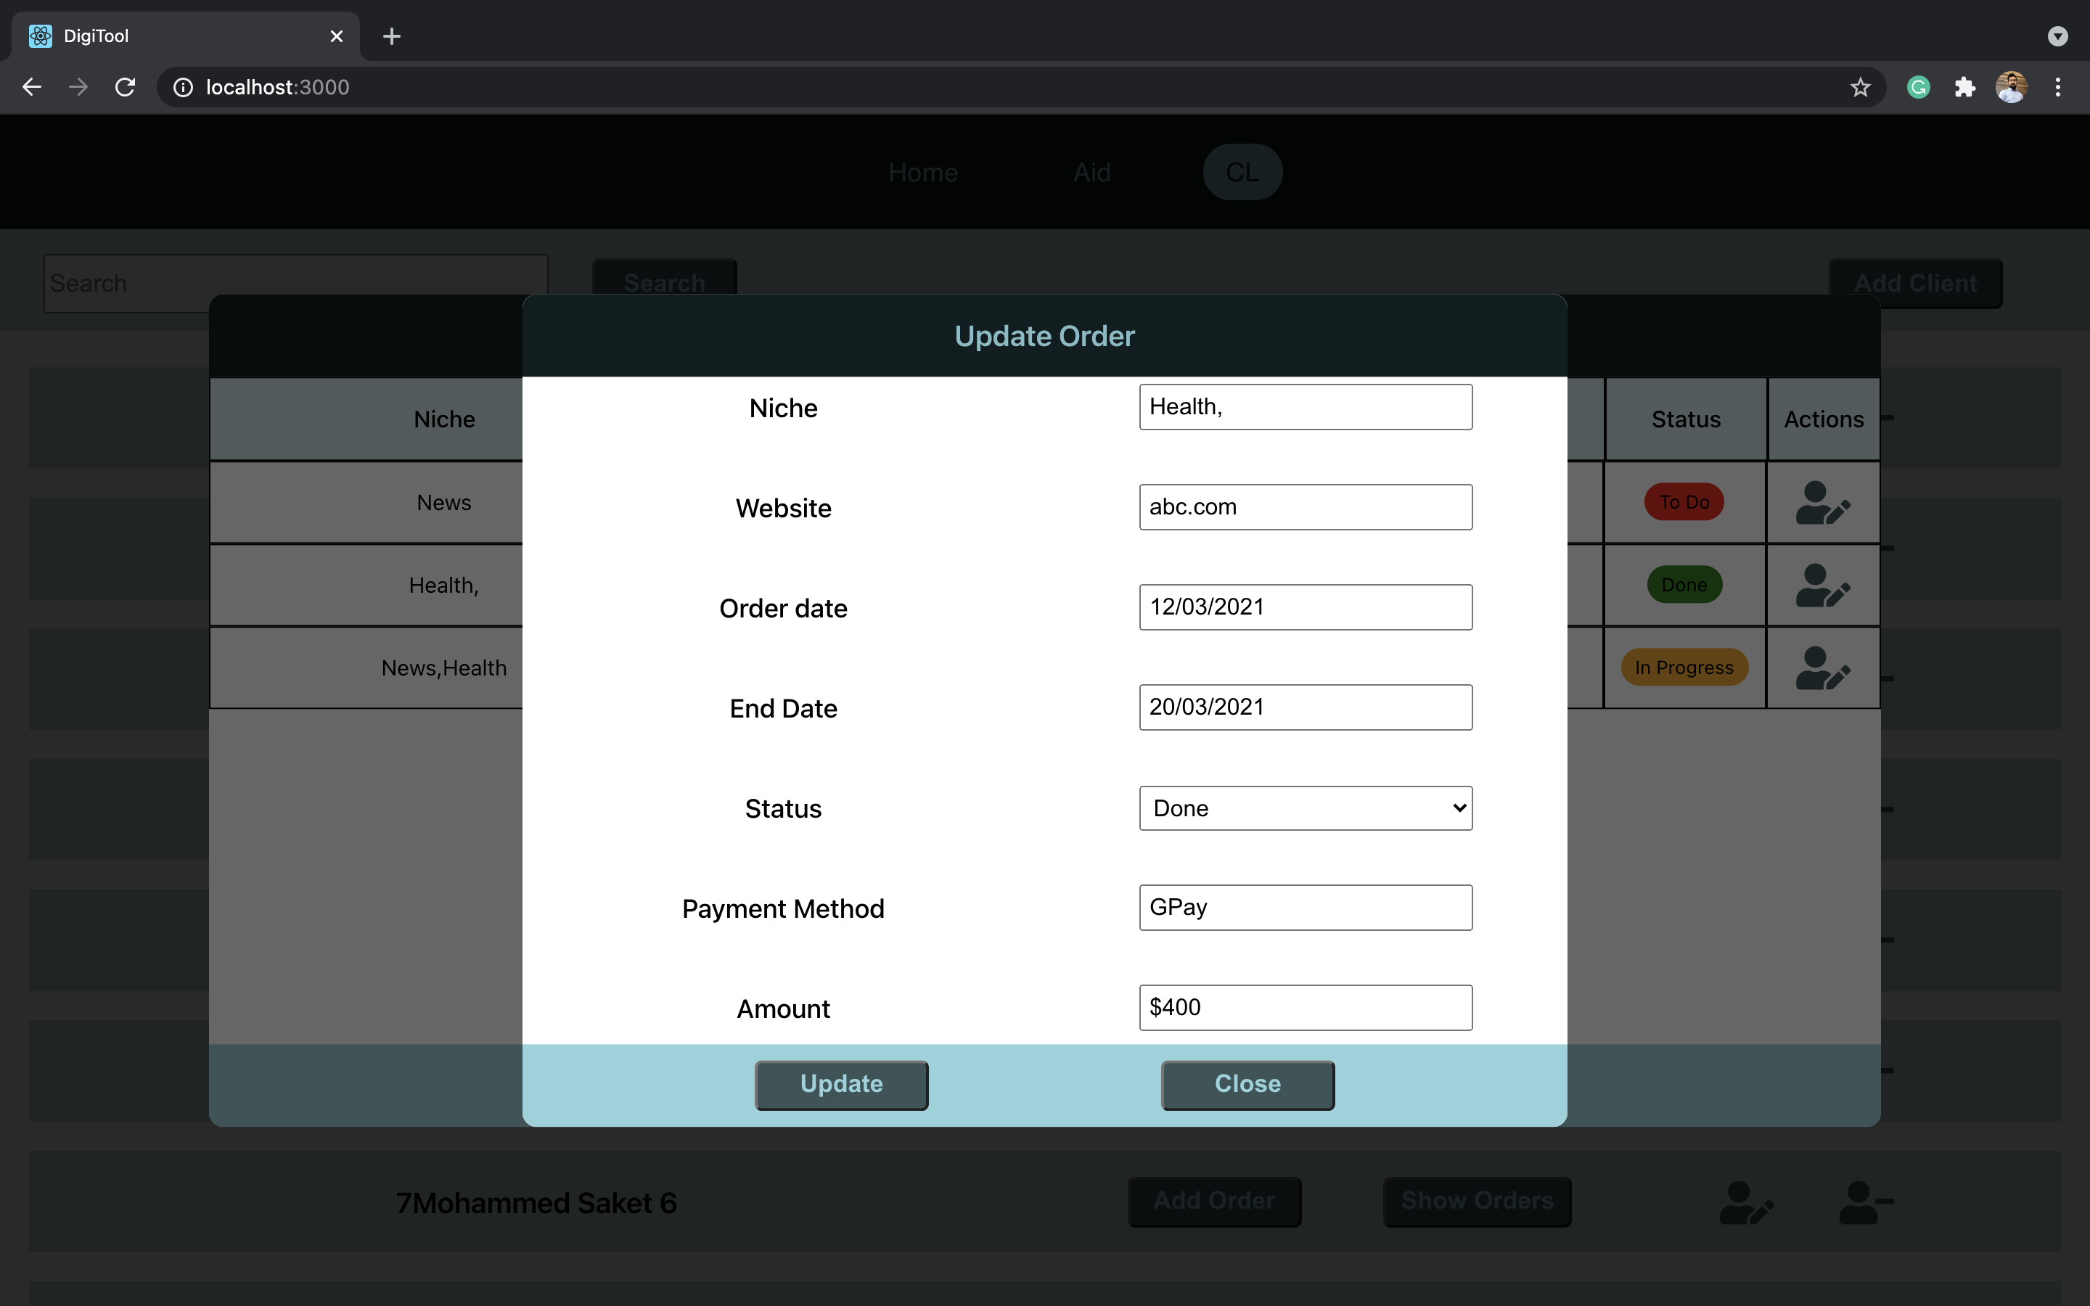Viewport: 2090px width, 1306px height.
Task: Click the page reload icon
Action: click(x=124, y=86)
